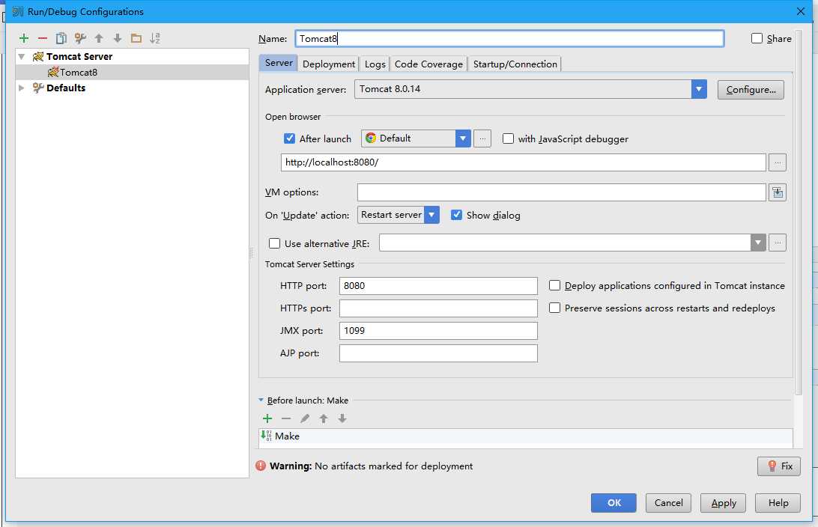
Task: Click the localhost URL field
Action: tap(524, 162)
